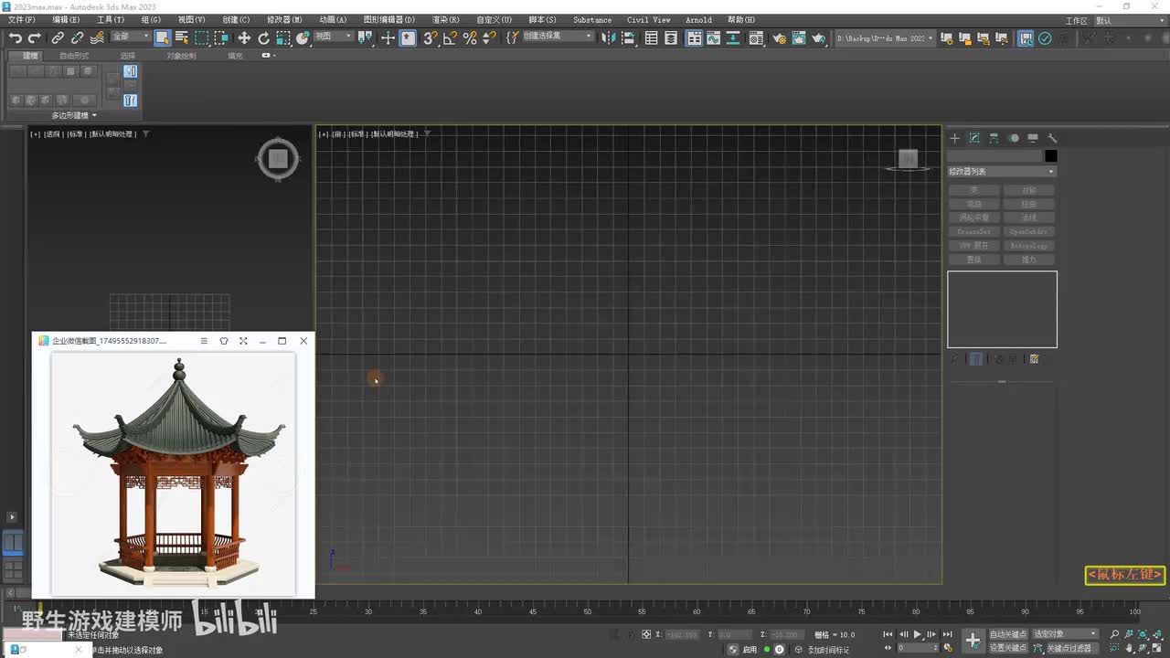This screenshot has width=1170, height=658.
Task: Jump to the timeline start frame
Action: (x=887, y=634)
